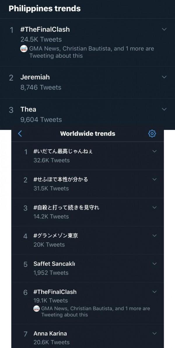The width and height of the screenshot is (175, 348).
Task: Open the Thea trend
Action: [28, 109]
